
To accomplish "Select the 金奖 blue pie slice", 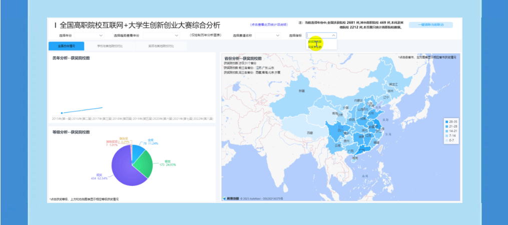I will [x=138, y=150].
